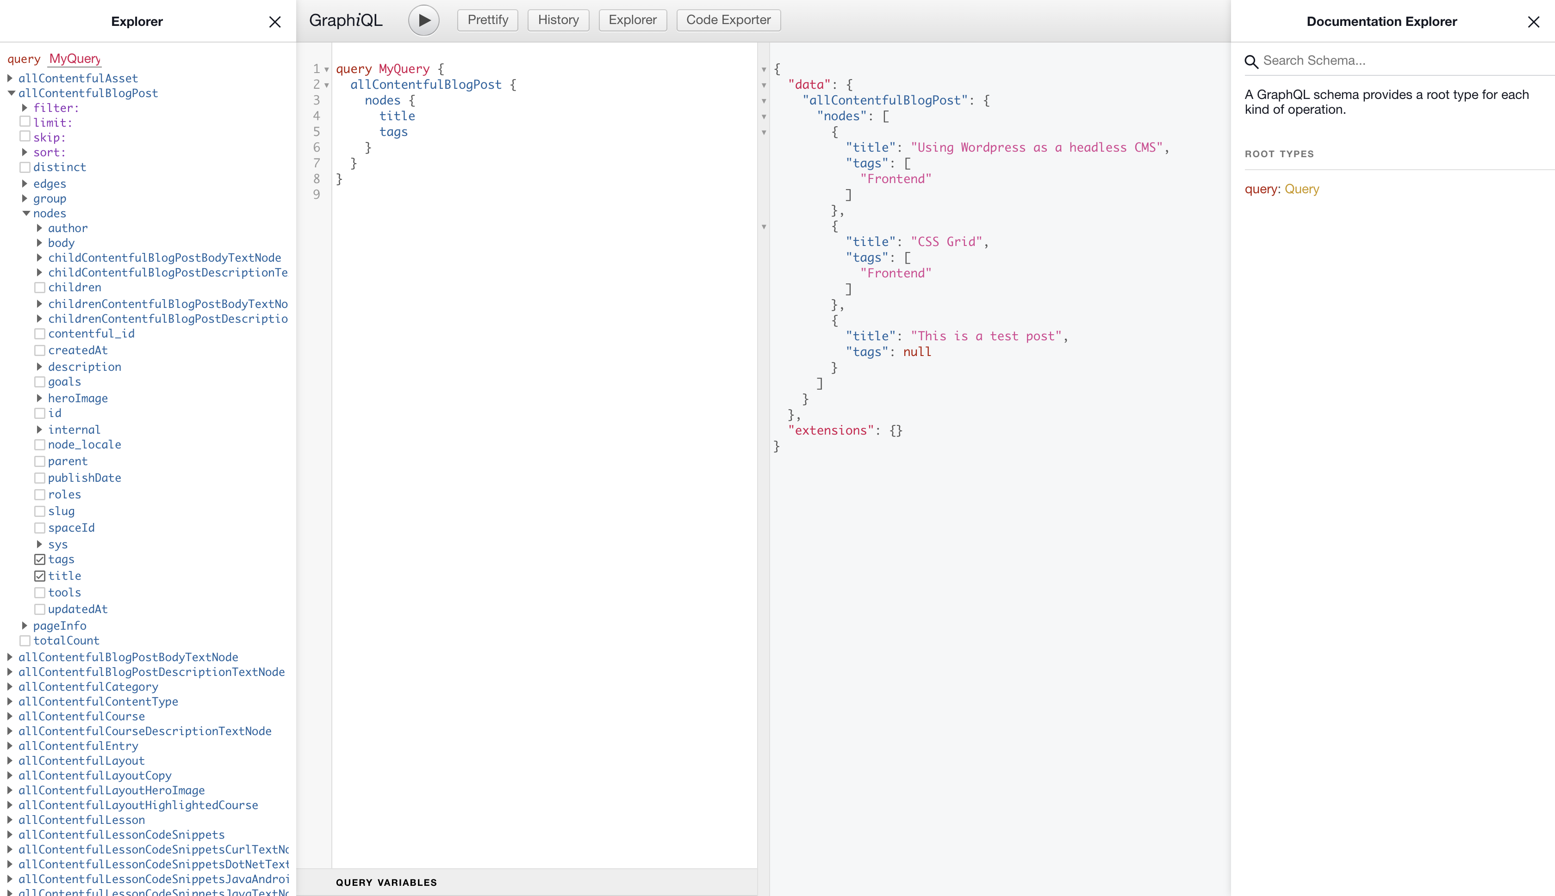Check the slug field checkbox
This screenshot has height=896, width=1555.
tap(40, 511)
